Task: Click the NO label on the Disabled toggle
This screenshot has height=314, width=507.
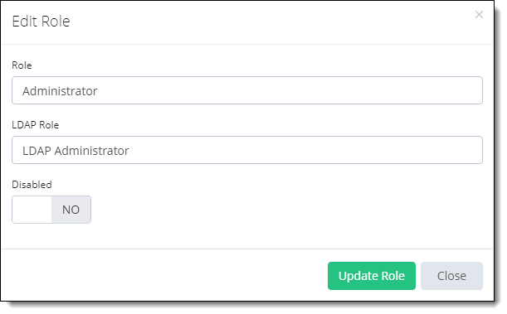Action: click(71, 210)
